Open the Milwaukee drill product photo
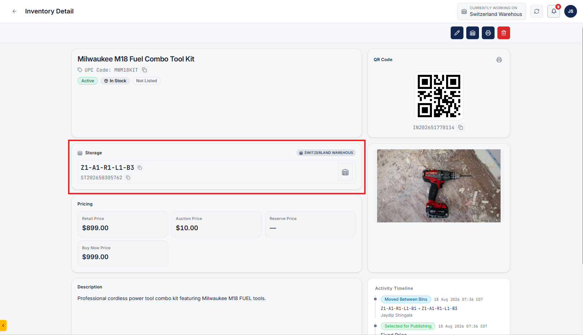The width and height of the screenshot is (583, 335). click(x=439, y=186)
